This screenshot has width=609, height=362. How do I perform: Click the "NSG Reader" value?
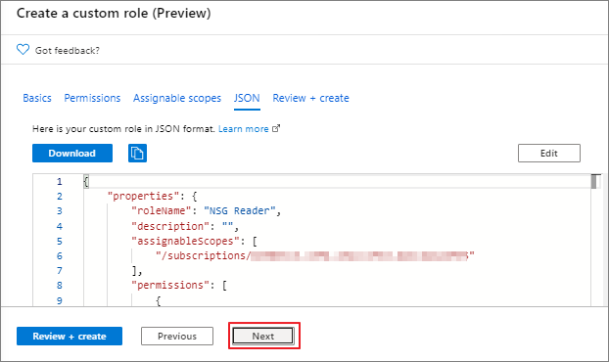click(x=239, y=210)
